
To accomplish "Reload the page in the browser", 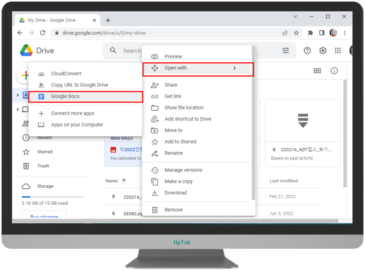I will point(42,33).
